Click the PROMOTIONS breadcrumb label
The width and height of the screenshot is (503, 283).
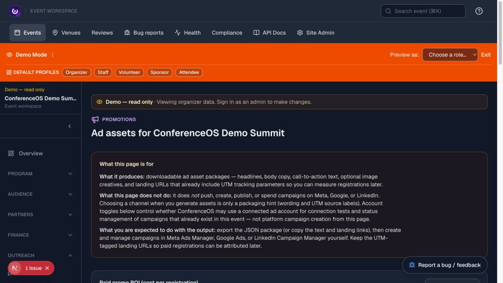[x=119, y=119]
